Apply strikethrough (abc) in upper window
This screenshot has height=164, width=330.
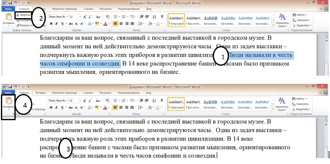[71, 24]
